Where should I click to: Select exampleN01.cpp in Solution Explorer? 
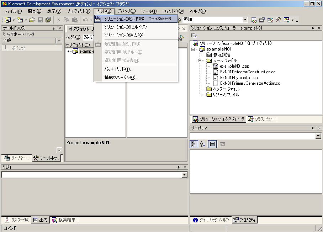click(x=234, y=66)
